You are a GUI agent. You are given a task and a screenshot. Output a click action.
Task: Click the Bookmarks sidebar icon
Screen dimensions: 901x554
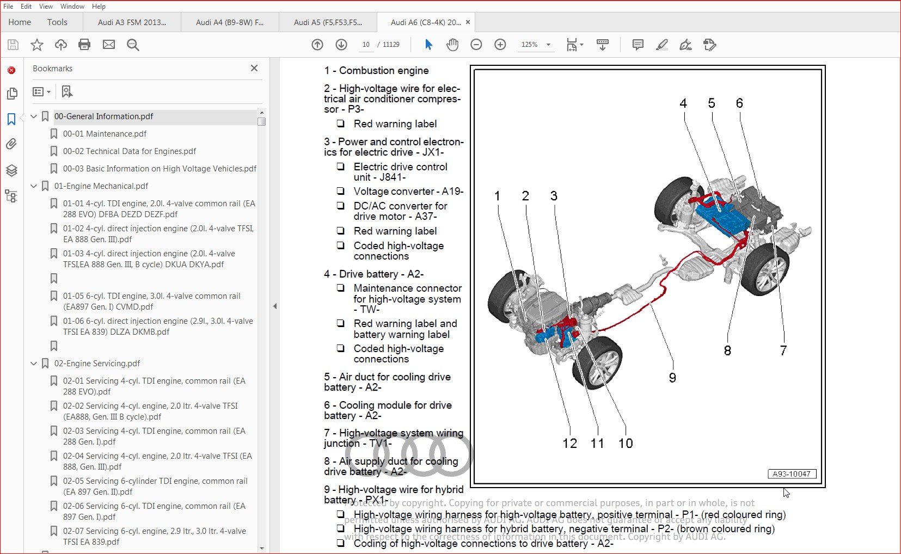click(11, 119)
